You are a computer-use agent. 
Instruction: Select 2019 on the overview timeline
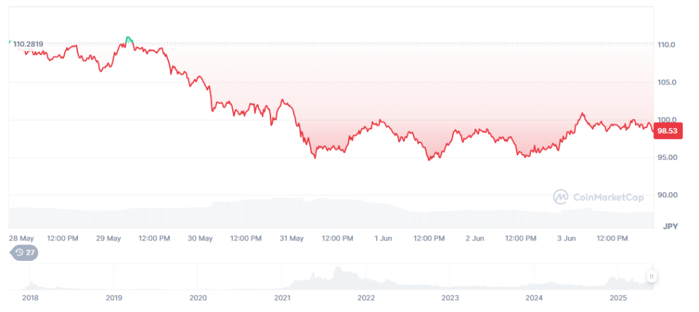pyautogui.click(x=114, y=298)
